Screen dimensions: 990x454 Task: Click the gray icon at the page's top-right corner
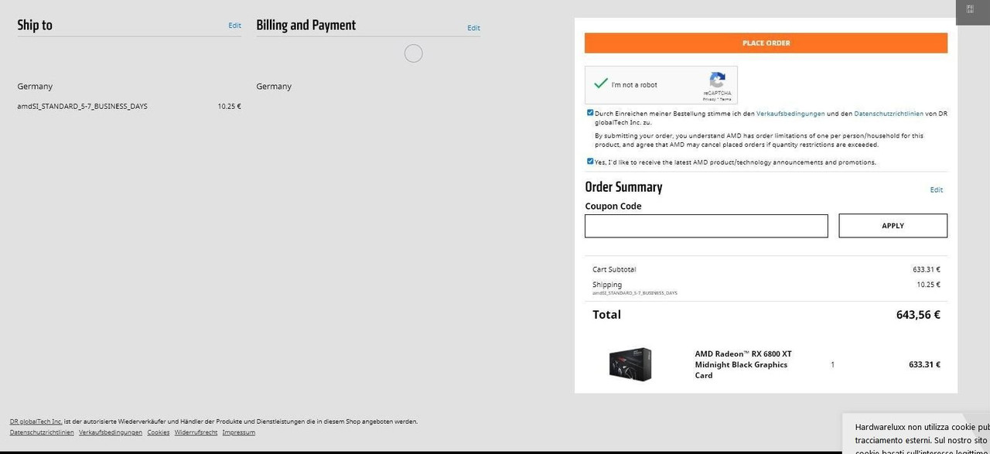coord(970,9)
